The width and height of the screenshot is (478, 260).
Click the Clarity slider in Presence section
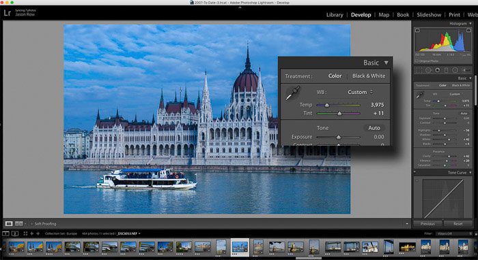(445, 156)
